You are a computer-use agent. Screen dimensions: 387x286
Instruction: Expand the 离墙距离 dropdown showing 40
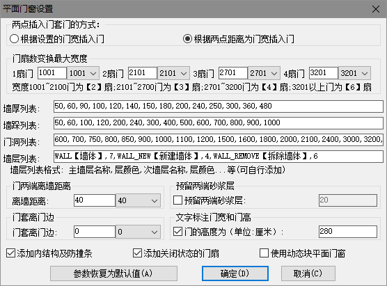138,200
